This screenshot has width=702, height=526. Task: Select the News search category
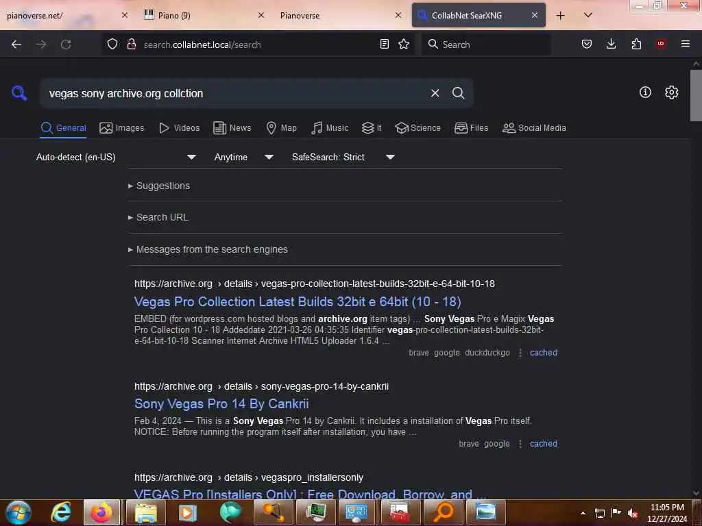pos(232,128)
